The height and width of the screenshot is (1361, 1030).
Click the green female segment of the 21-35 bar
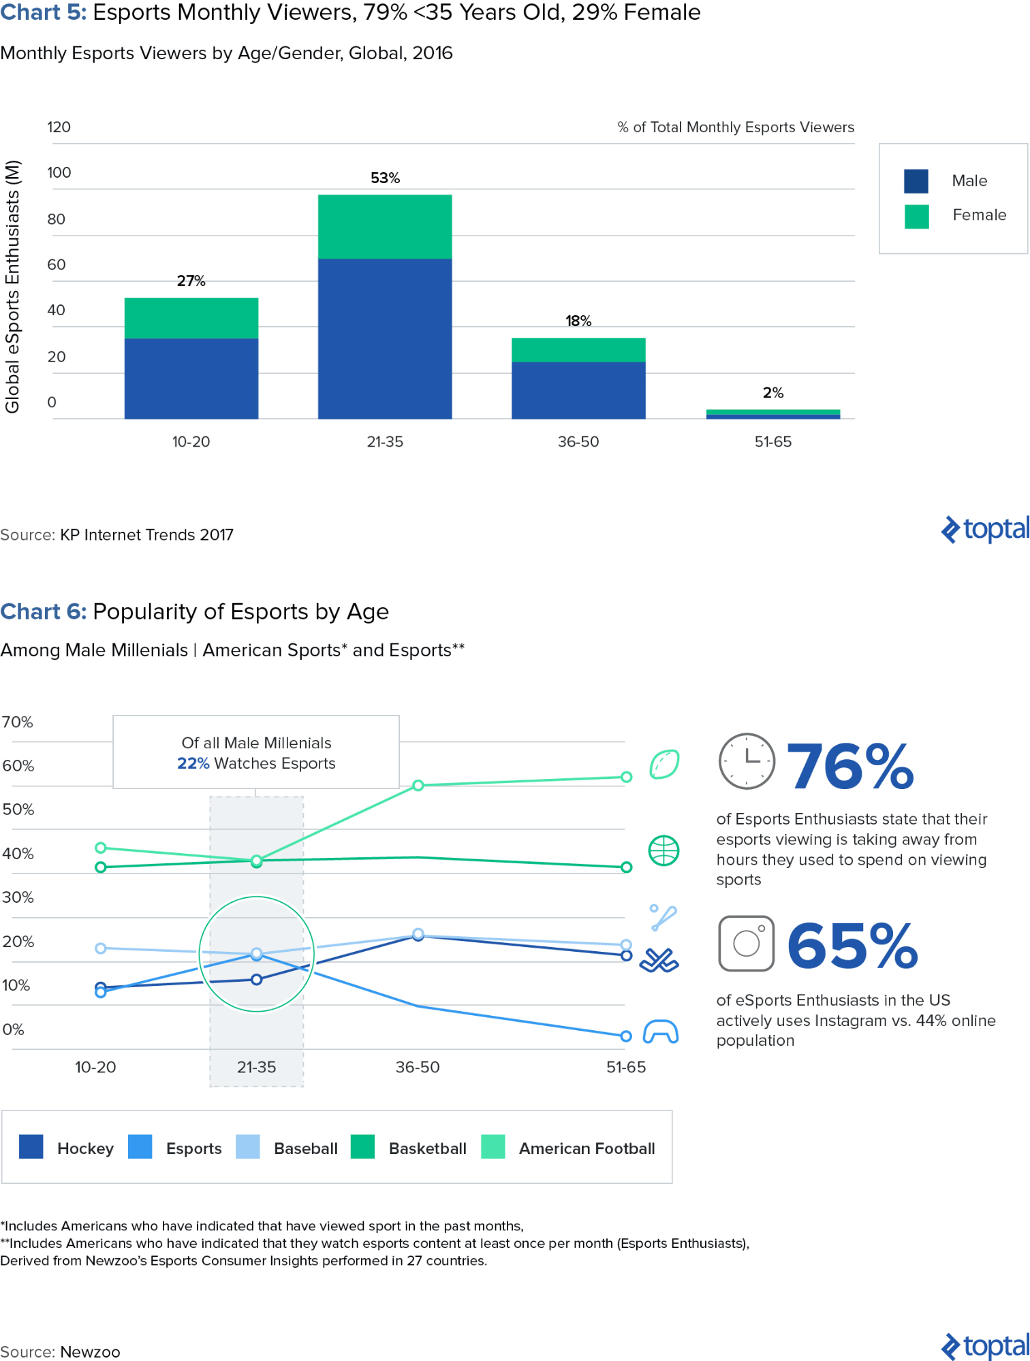tap(385, 227)
